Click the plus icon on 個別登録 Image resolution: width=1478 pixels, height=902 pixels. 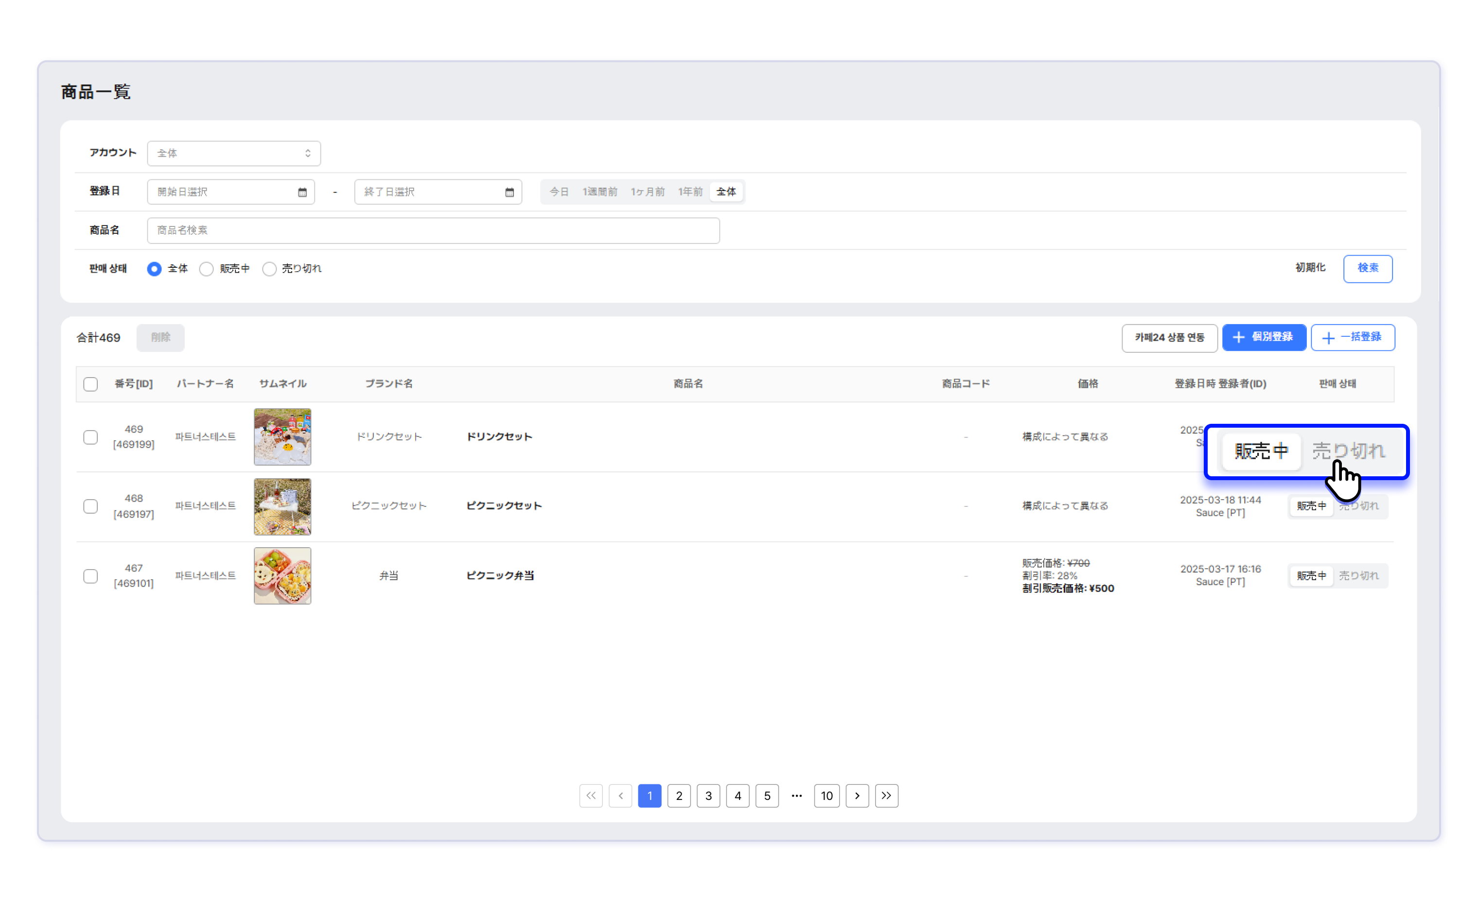pos(1239,338)
